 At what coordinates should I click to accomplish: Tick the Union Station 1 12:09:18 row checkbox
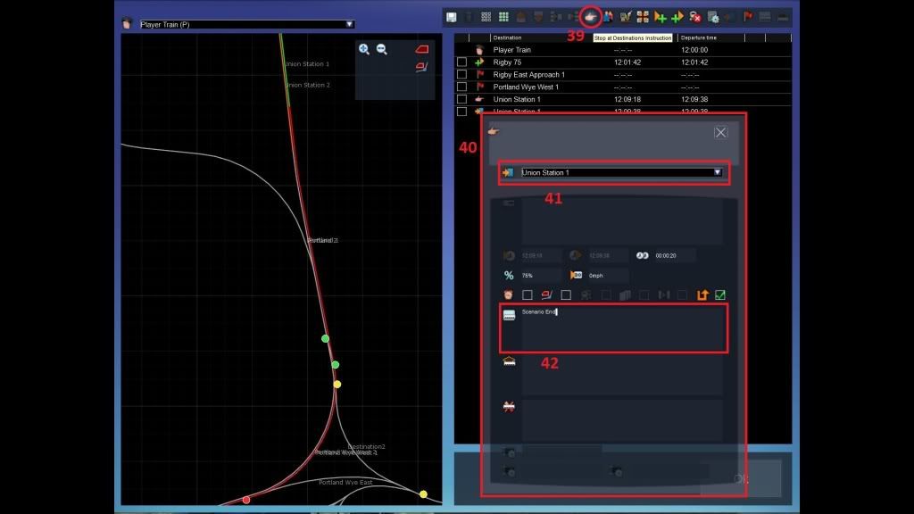pos(461,99)
